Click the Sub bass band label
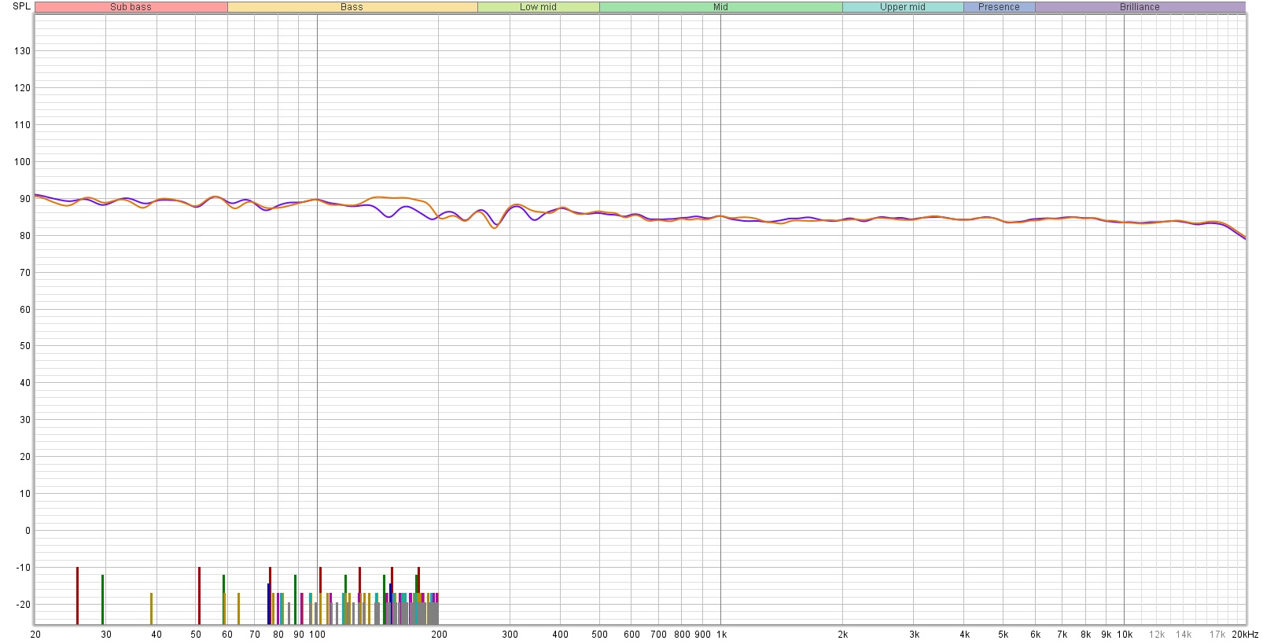 click(131, 7)
